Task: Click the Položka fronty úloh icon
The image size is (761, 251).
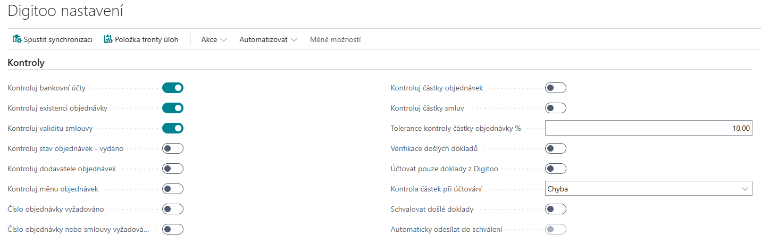Action: 108,39
